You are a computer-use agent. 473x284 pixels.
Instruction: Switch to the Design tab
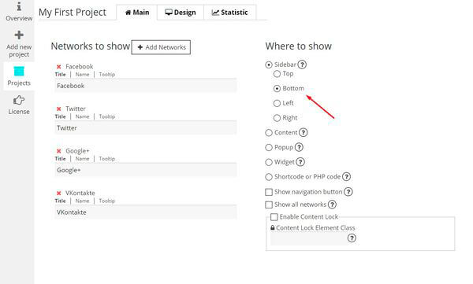click(180, 13)
